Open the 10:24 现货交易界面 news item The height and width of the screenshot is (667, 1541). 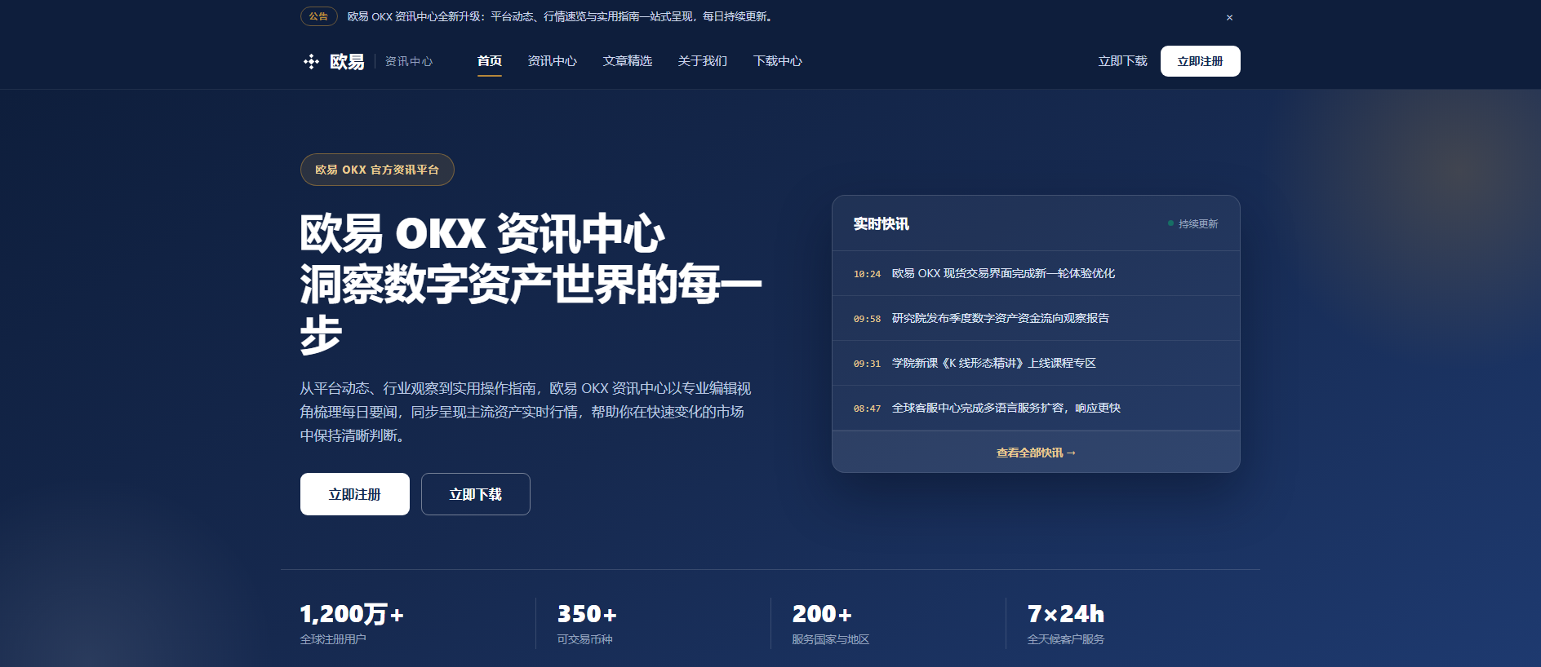pyautogui.click(x=1036, y=273)
